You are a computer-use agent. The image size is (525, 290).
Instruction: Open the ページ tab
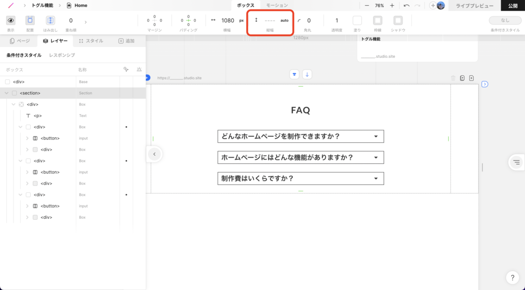(20, 41)
